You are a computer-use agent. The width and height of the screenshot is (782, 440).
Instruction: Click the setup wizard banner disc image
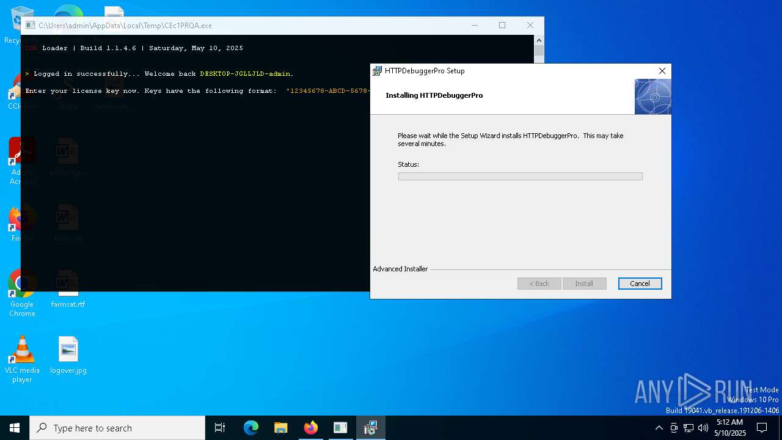[652, 97]
